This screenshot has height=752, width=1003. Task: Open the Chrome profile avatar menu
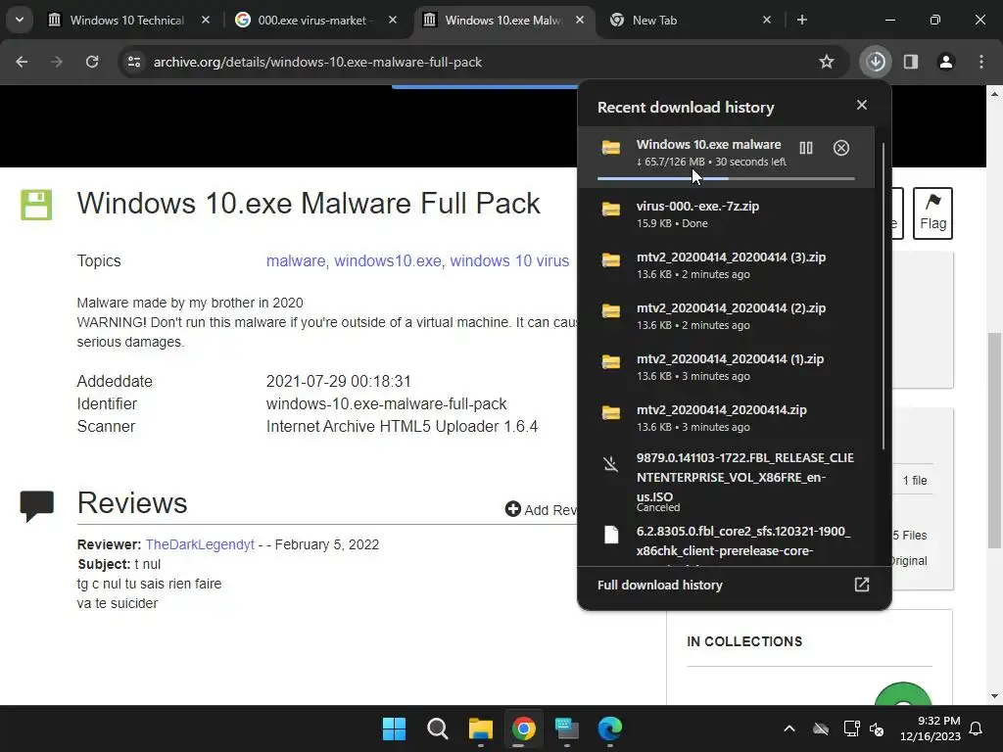946,62
